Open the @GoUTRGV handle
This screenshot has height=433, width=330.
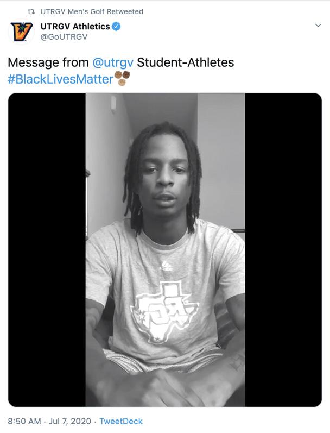pyautogui.click(x=64, y=37)
